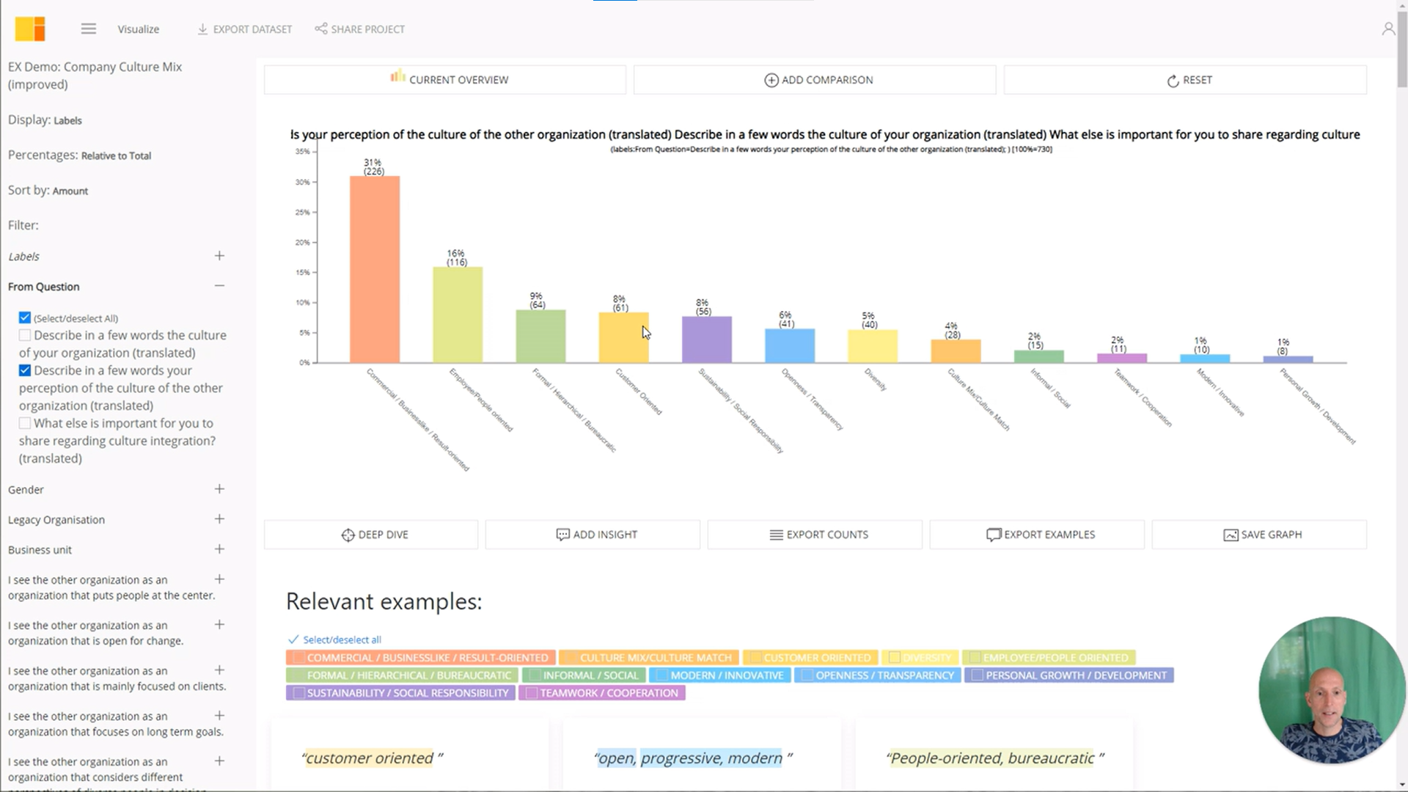Open the hamburger menu
The image size is (1408, 792).
88,29
